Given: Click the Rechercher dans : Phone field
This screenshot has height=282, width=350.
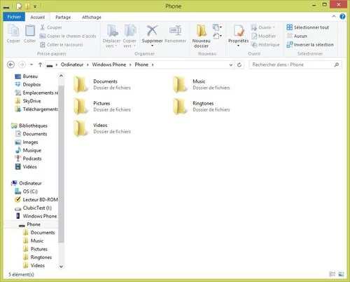Looking at the screenshot, I should click(x=295, y=65).
